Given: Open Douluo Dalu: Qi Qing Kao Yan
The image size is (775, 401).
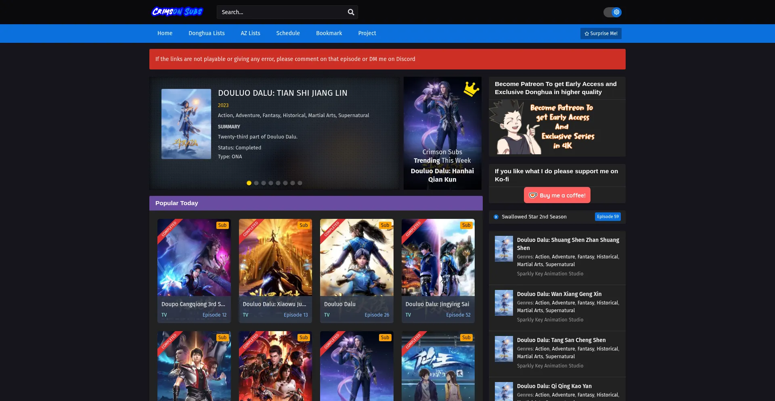Looking at the screenshot, I should pos(554,386).
